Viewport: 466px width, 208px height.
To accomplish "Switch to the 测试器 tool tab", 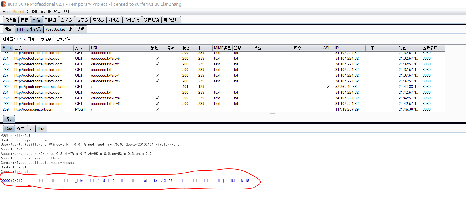I will [51, 20].
